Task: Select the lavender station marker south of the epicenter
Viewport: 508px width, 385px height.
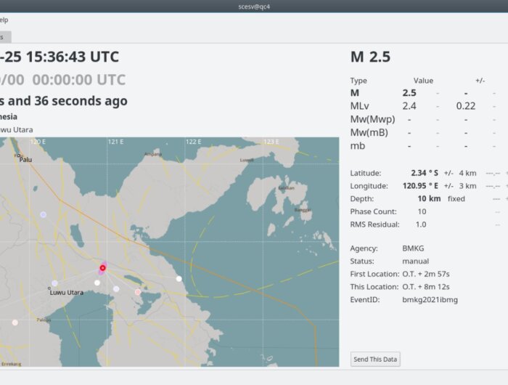Action: pyautogui.click(x=116, y=289)
